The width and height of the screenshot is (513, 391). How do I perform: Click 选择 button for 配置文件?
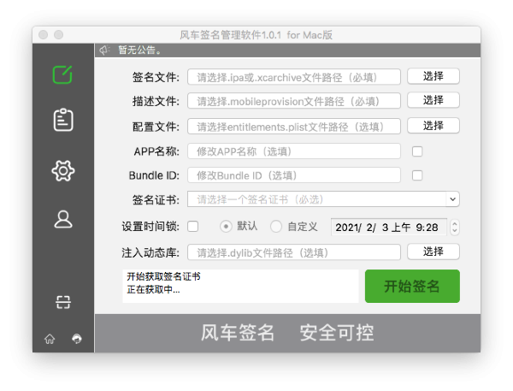[x=433, y=126]
